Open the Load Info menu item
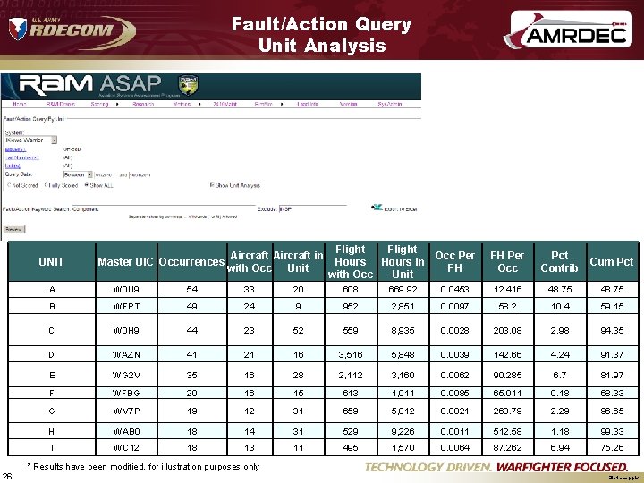The image size is (644, 483). coord(307,105)
